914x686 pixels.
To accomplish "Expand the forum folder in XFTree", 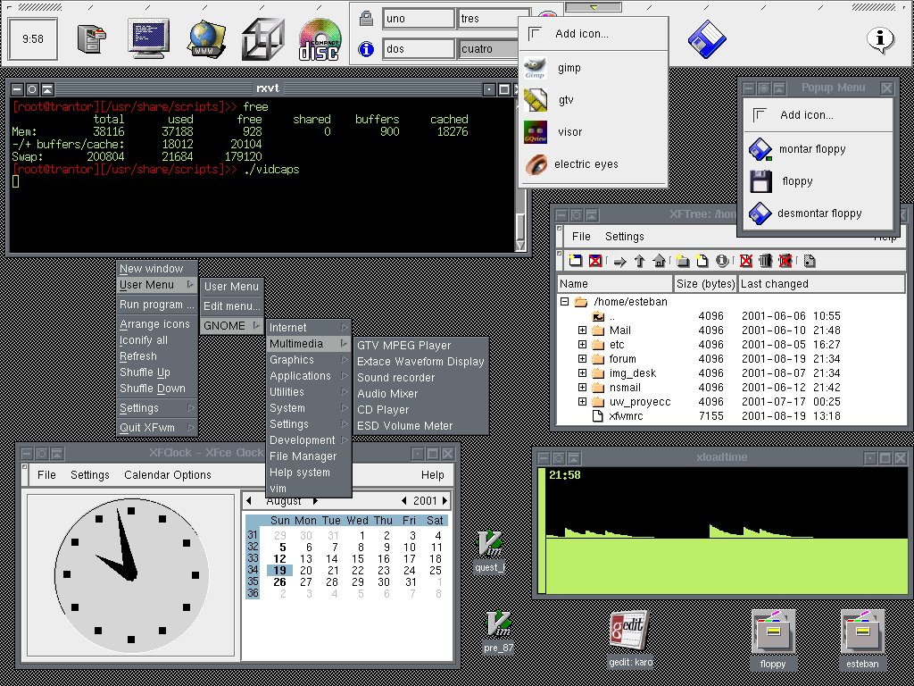I will point(582,359).
